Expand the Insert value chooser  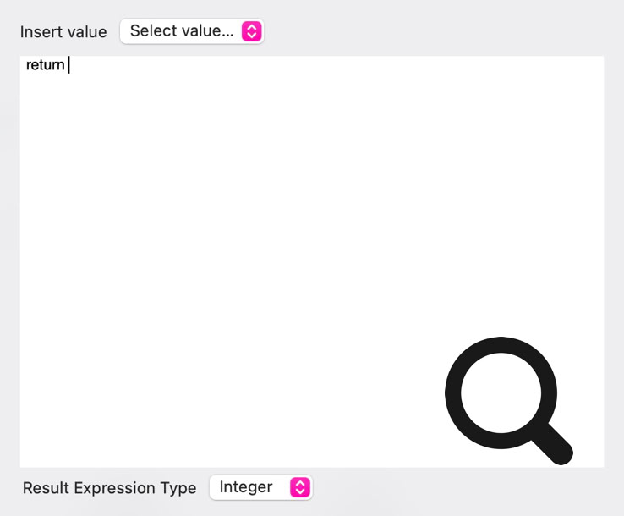pyautogui.click(x=192, y=31)
